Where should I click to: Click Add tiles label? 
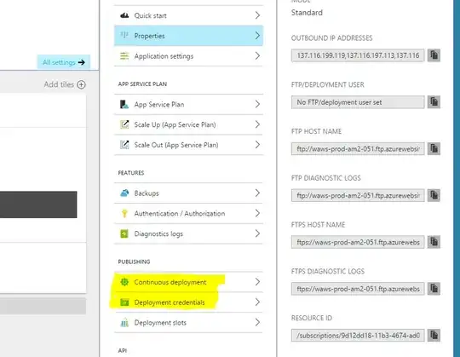tap(59, 84)
